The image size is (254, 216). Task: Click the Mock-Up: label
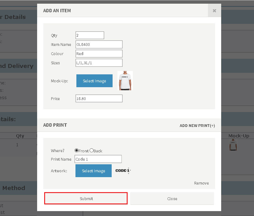click(59, 81)
